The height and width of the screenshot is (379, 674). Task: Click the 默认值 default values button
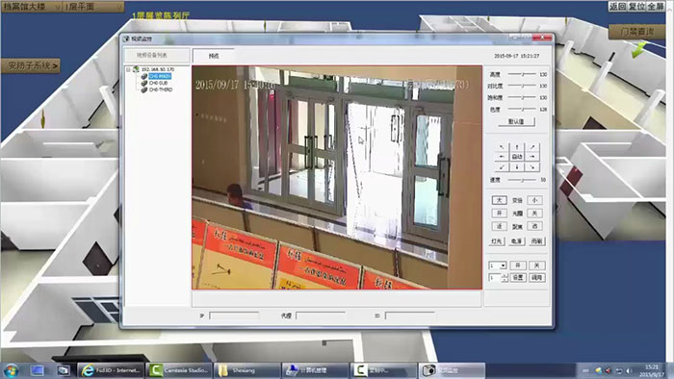point(516,121)
